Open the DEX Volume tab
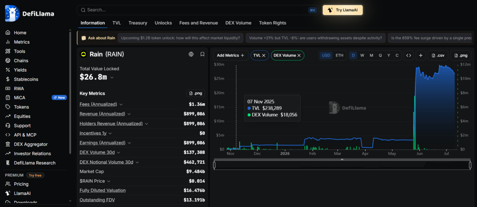The image size is (477, 207). [x=238, y=23]
